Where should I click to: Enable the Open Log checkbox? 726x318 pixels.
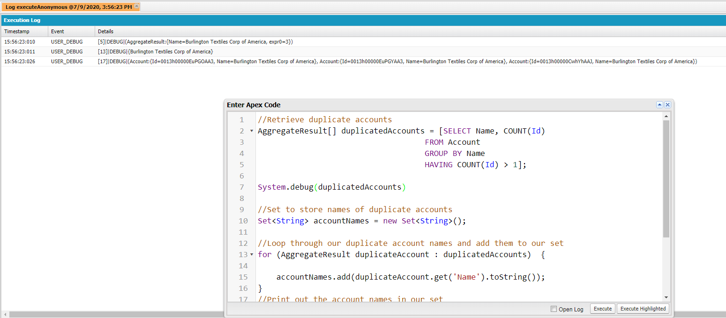pyautogui.click(x=553, y=309)
